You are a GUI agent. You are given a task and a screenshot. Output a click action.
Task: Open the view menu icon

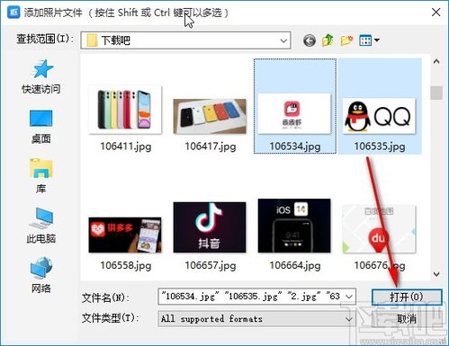tap(369, 40)
